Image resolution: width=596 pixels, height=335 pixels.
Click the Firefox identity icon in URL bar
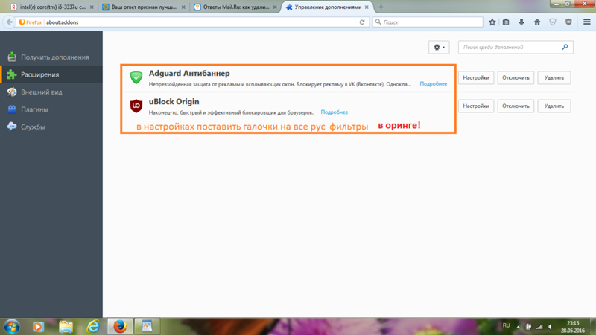click(x=31, y=22)
